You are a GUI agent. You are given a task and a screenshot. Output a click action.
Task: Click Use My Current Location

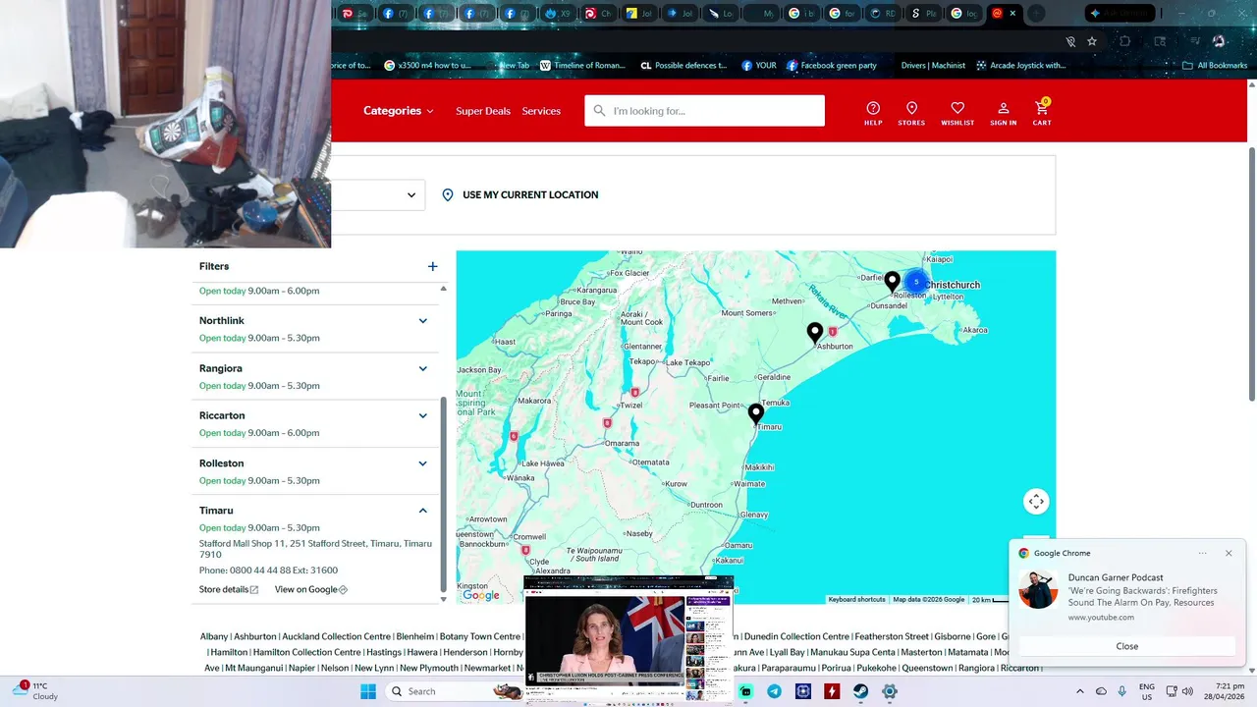(519, 194)
